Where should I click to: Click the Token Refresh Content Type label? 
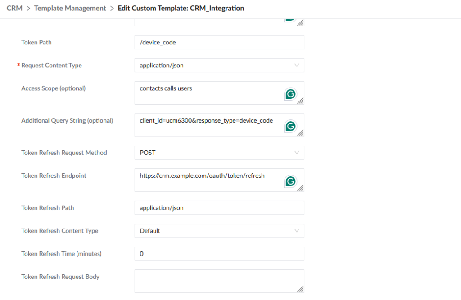[60, 231]
